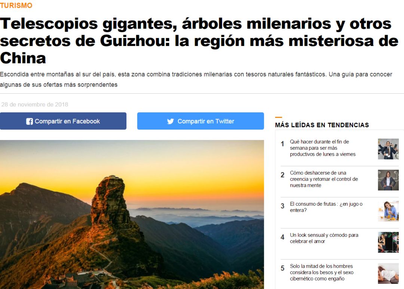This screenshot has width=404, height=289.
Task: Click the date 28 de noviembre de 2018
Action: tap(35, 105)
